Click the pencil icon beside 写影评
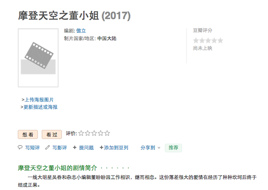This screenshot has height=190, width=268. 47,147
